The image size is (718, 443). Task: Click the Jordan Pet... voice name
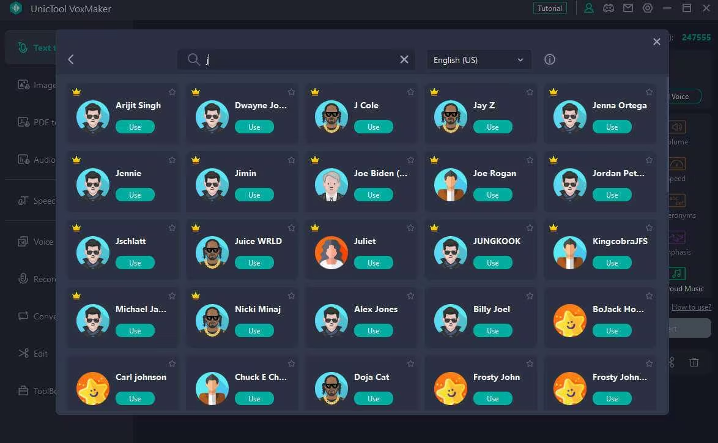pyautogui.click(x=618, y=173)
